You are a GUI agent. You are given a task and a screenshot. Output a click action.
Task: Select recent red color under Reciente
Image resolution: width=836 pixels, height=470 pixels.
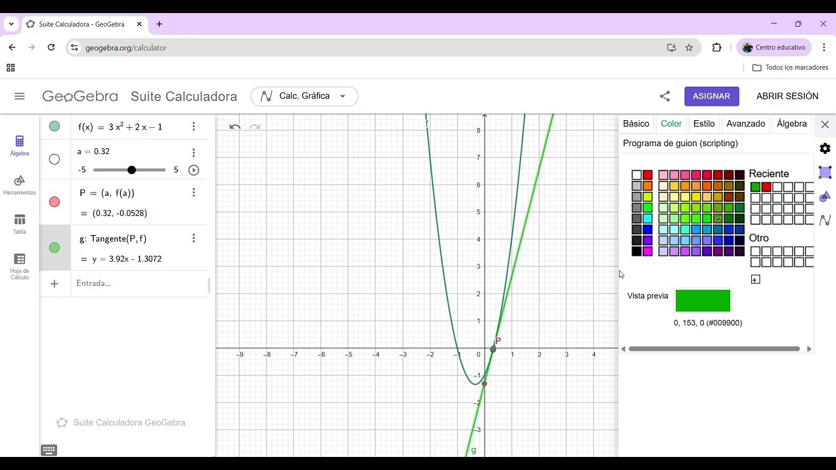point(767,187)
